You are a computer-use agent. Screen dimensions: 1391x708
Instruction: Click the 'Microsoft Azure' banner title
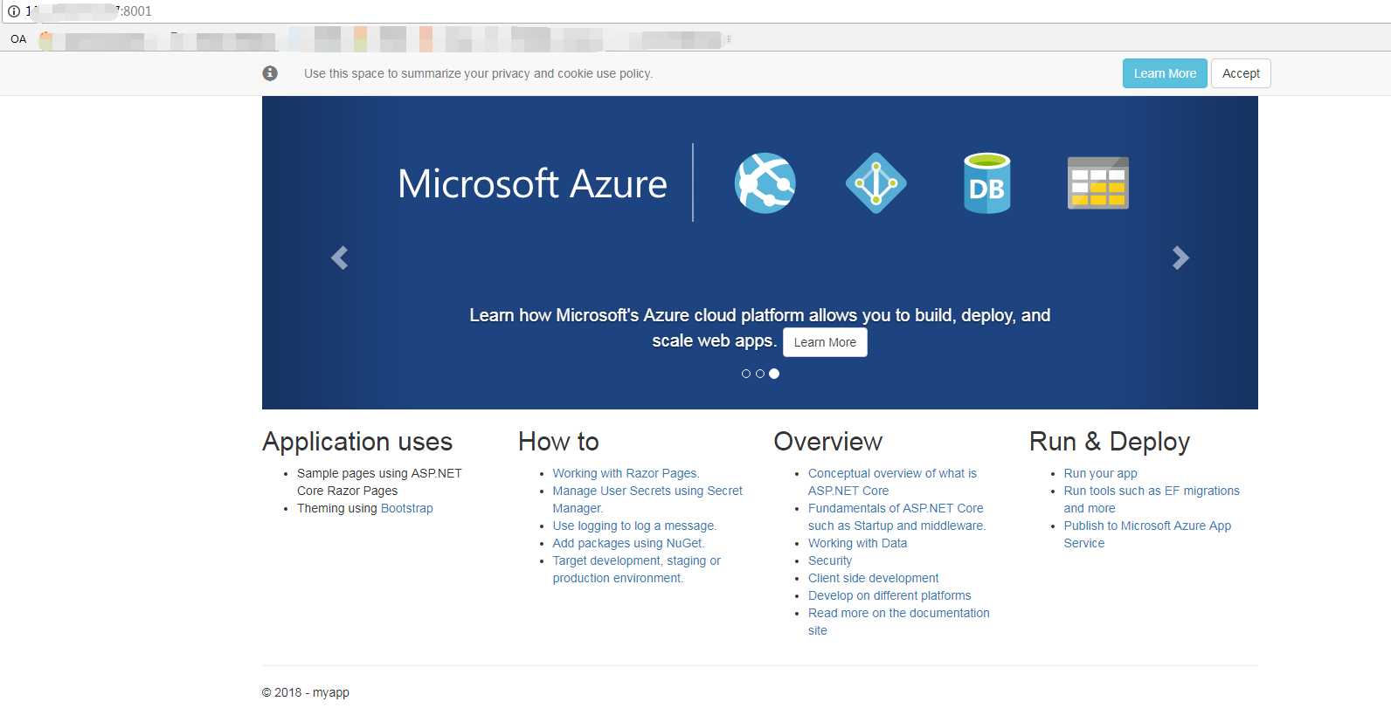[532, 183]
